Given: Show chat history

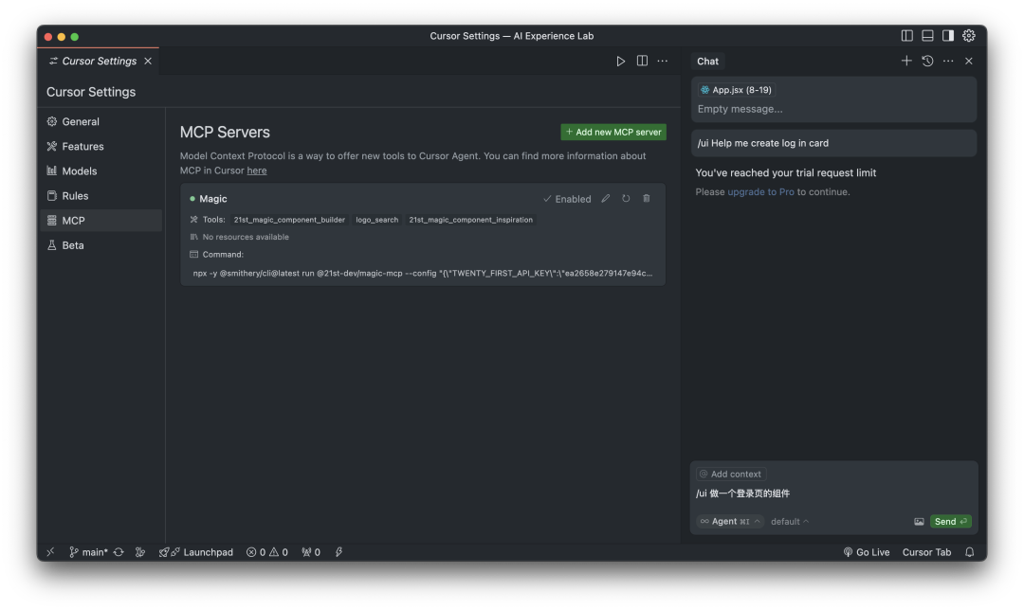Looking at the screenshot, I should point(927,61).
